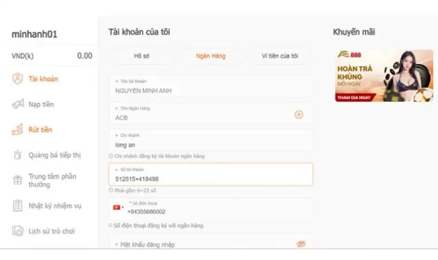Switch to the Hồ sơ tab
438x260 pixels.
click(x=142, y=56)
